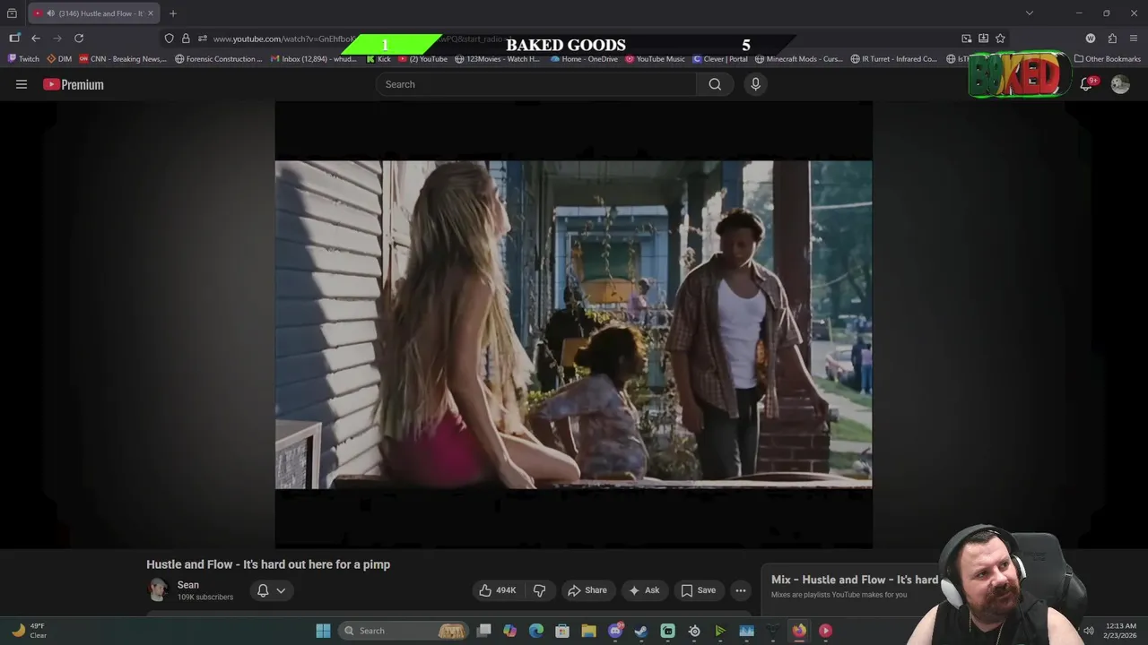The height and width of the screenshot is (645, 1148).
Task: Open more actions three-dot menu
Action: [741, 590]
